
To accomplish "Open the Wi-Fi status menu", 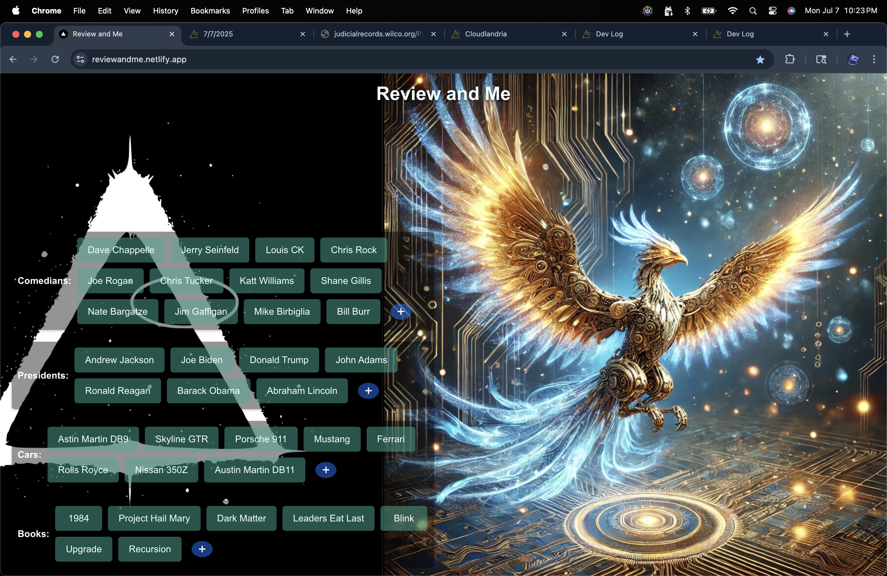I will [x=732, y=11].
